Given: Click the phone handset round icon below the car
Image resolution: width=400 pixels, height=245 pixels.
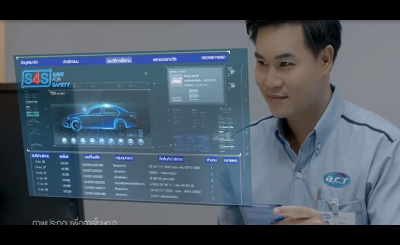Looking at the screenshot, I should [x=64, y=140].
